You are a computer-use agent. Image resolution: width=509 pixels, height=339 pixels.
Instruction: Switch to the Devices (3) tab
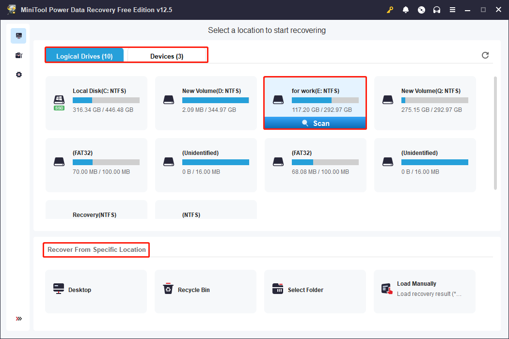(167, 56)
